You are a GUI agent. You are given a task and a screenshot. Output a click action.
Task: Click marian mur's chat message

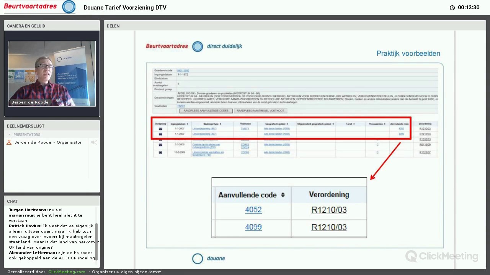click(46, 218)
